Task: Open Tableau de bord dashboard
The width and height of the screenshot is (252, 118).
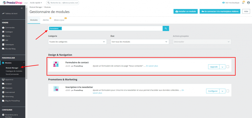Action: (10, 14)
